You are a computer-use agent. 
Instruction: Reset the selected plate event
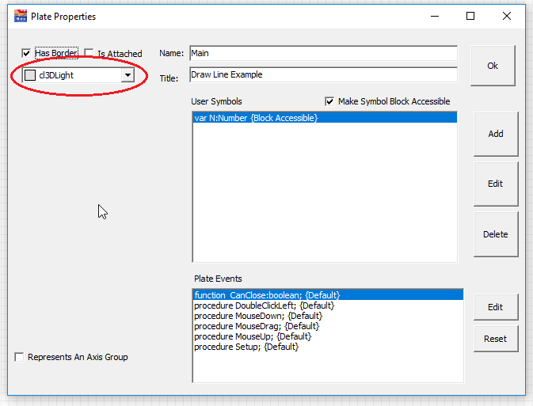click(495, 339)
